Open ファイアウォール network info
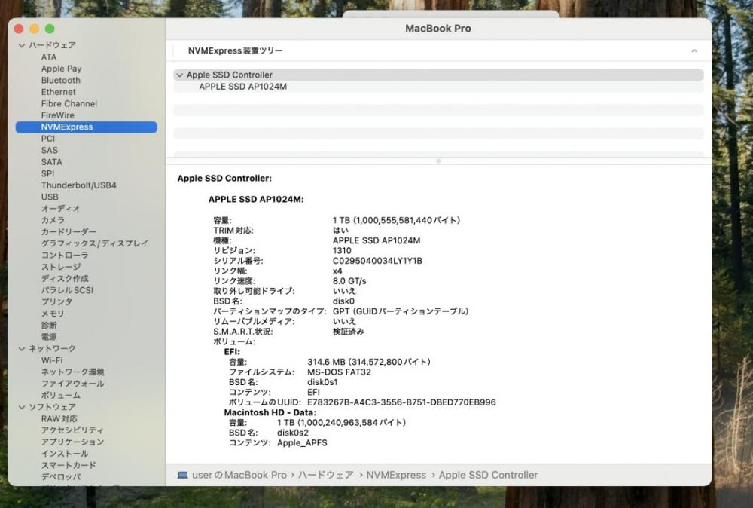The width and height of the screenshot is (753, 508). [72, 384]
